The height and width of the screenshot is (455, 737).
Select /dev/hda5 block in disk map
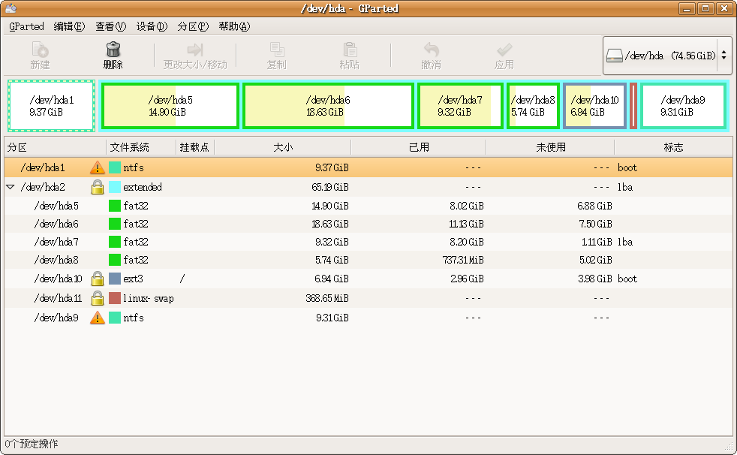pos(170,106)
